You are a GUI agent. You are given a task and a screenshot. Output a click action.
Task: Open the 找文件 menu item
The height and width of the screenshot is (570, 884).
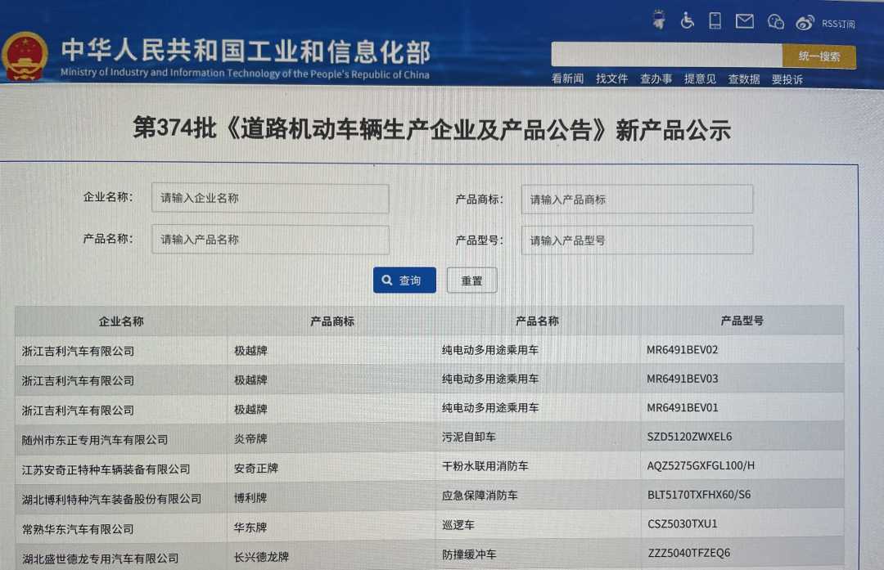point(611,79)
